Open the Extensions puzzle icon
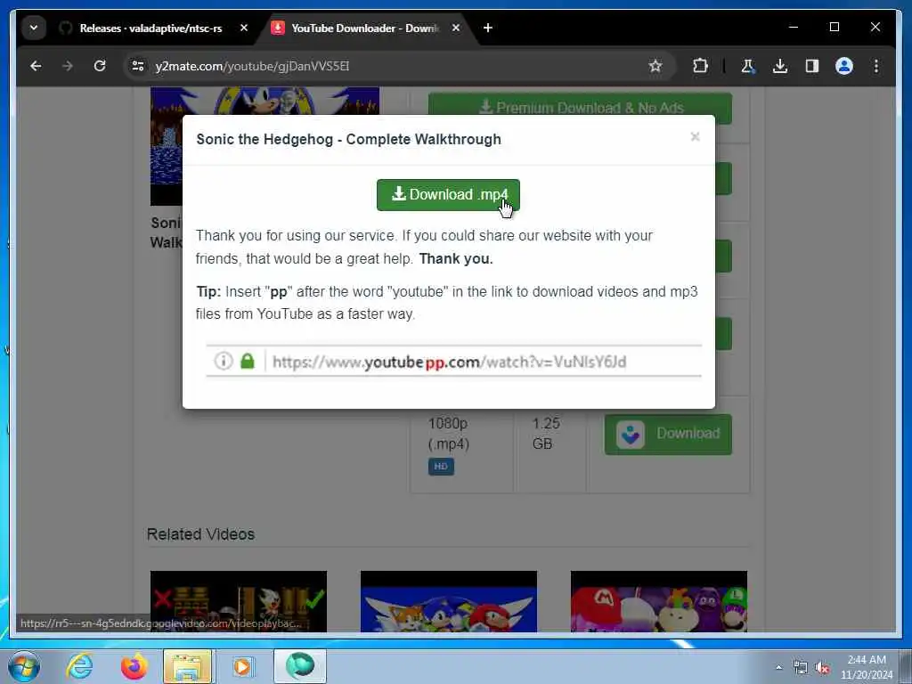Screen dimensions: 912x684 point(700,66)
